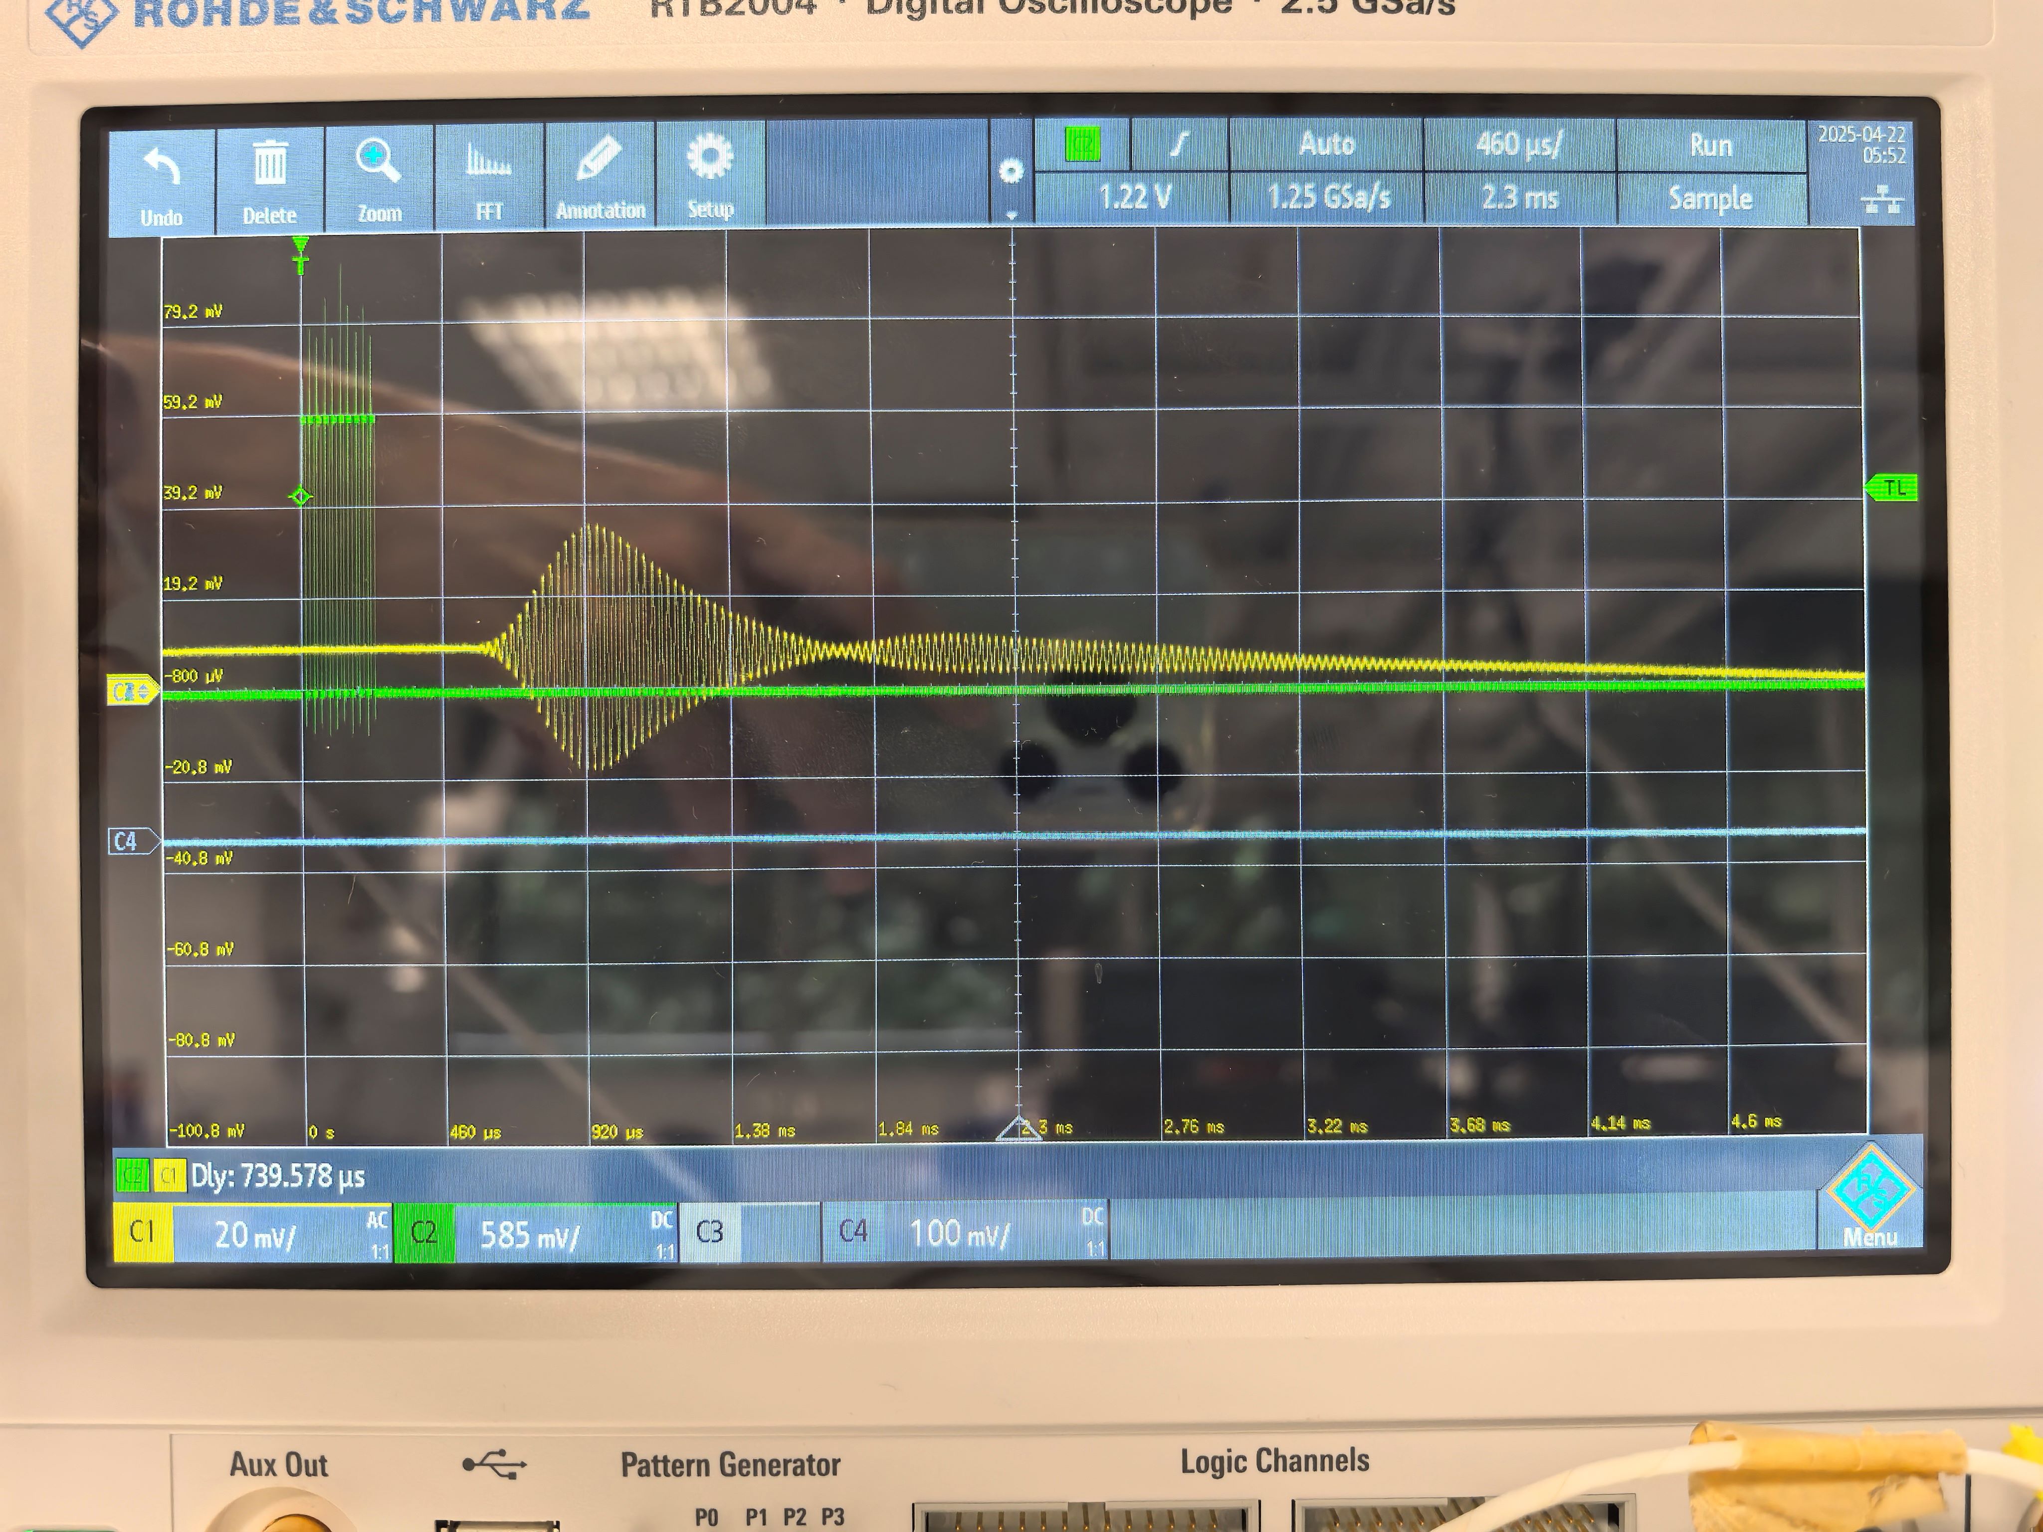Click the TL trigger level marker
Image resolution: width=2043 pixels, height=1532 pixels.
(x=1893, y=488)
